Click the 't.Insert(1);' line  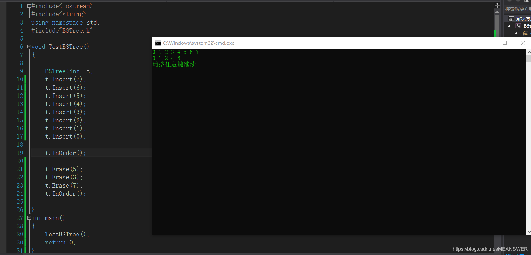[x=65, y=129]
